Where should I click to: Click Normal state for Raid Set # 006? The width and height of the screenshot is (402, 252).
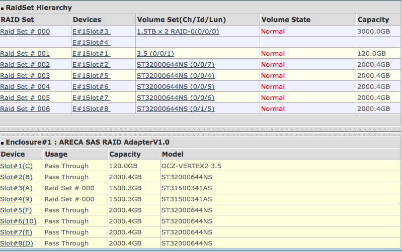273,109
